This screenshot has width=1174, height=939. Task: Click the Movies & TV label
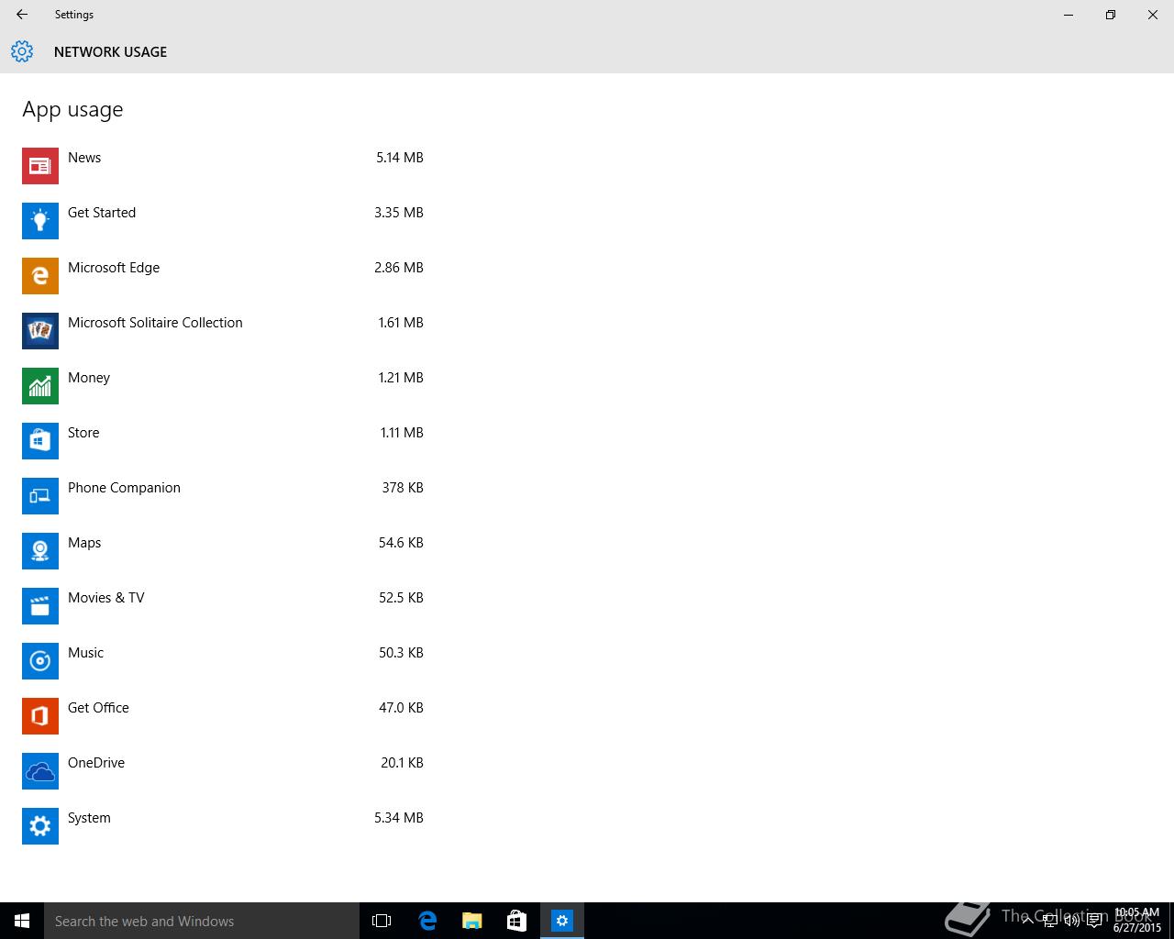106,598
